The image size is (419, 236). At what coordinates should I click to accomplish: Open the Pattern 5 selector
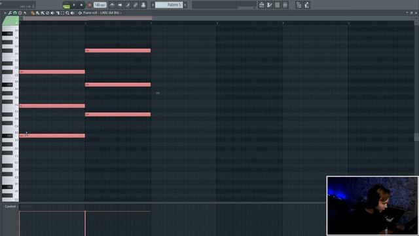pos(169,5)
